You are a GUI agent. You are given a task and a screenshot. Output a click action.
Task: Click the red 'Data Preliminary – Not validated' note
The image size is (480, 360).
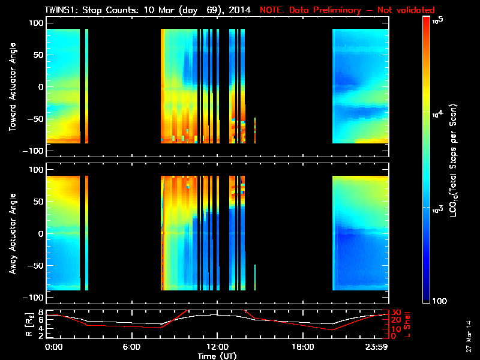click(x=347, y=10)
